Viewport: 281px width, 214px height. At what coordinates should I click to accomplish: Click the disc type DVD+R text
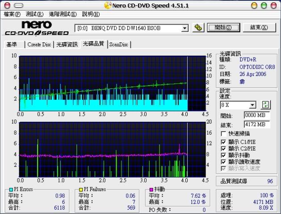tap(248, 60)
